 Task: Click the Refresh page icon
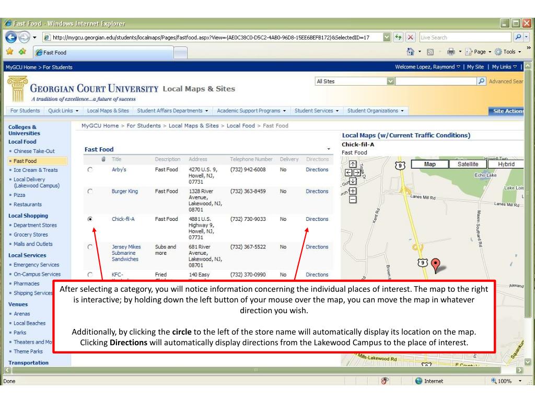pyautogui.click(x=398, y=37)
